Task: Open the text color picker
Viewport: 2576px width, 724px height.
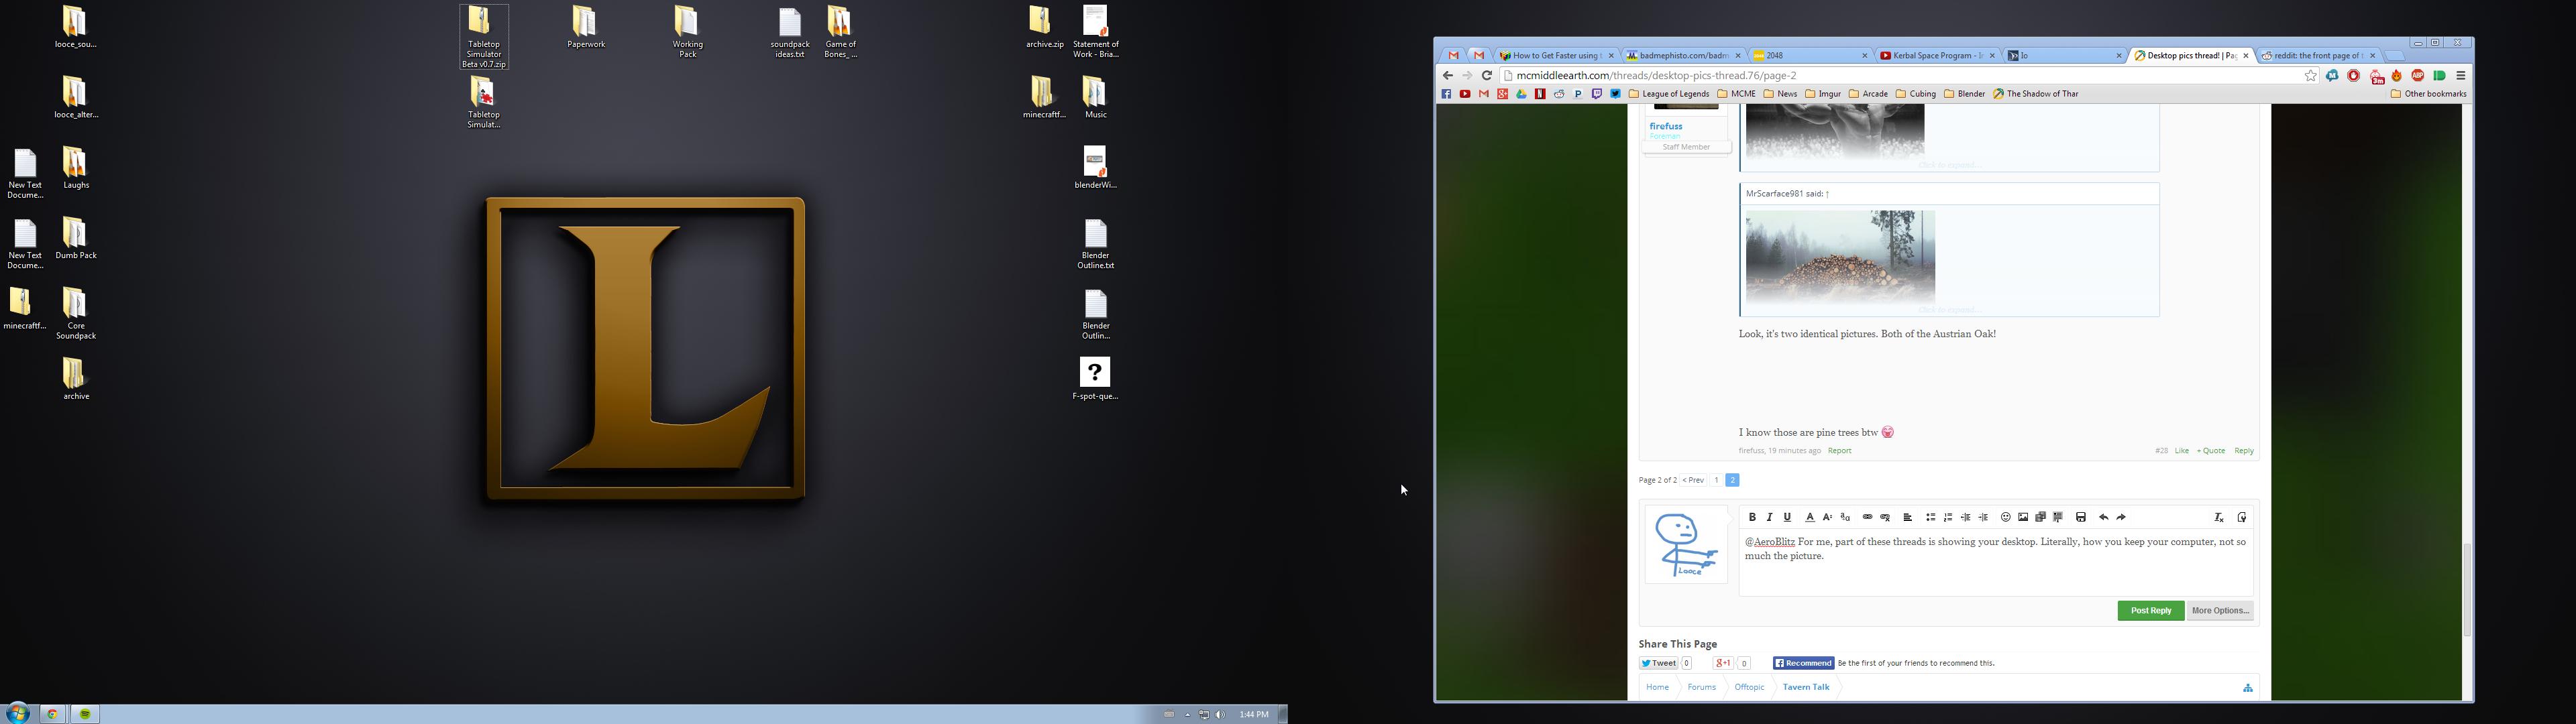Action: point(1809,517)
